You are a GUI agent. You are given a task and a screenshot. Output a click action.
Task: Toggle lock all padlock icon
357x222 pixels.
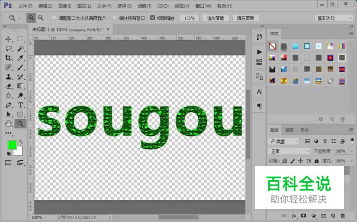316,161
